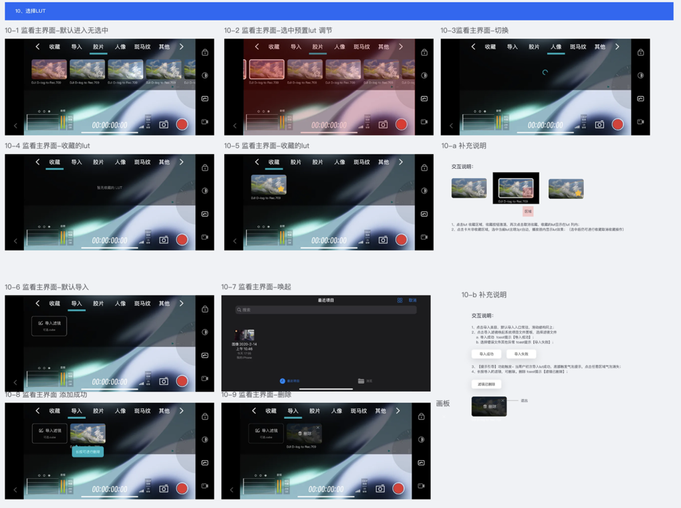Click the right chevron in screen 10-8 tab bar

(x=182, y=411)
